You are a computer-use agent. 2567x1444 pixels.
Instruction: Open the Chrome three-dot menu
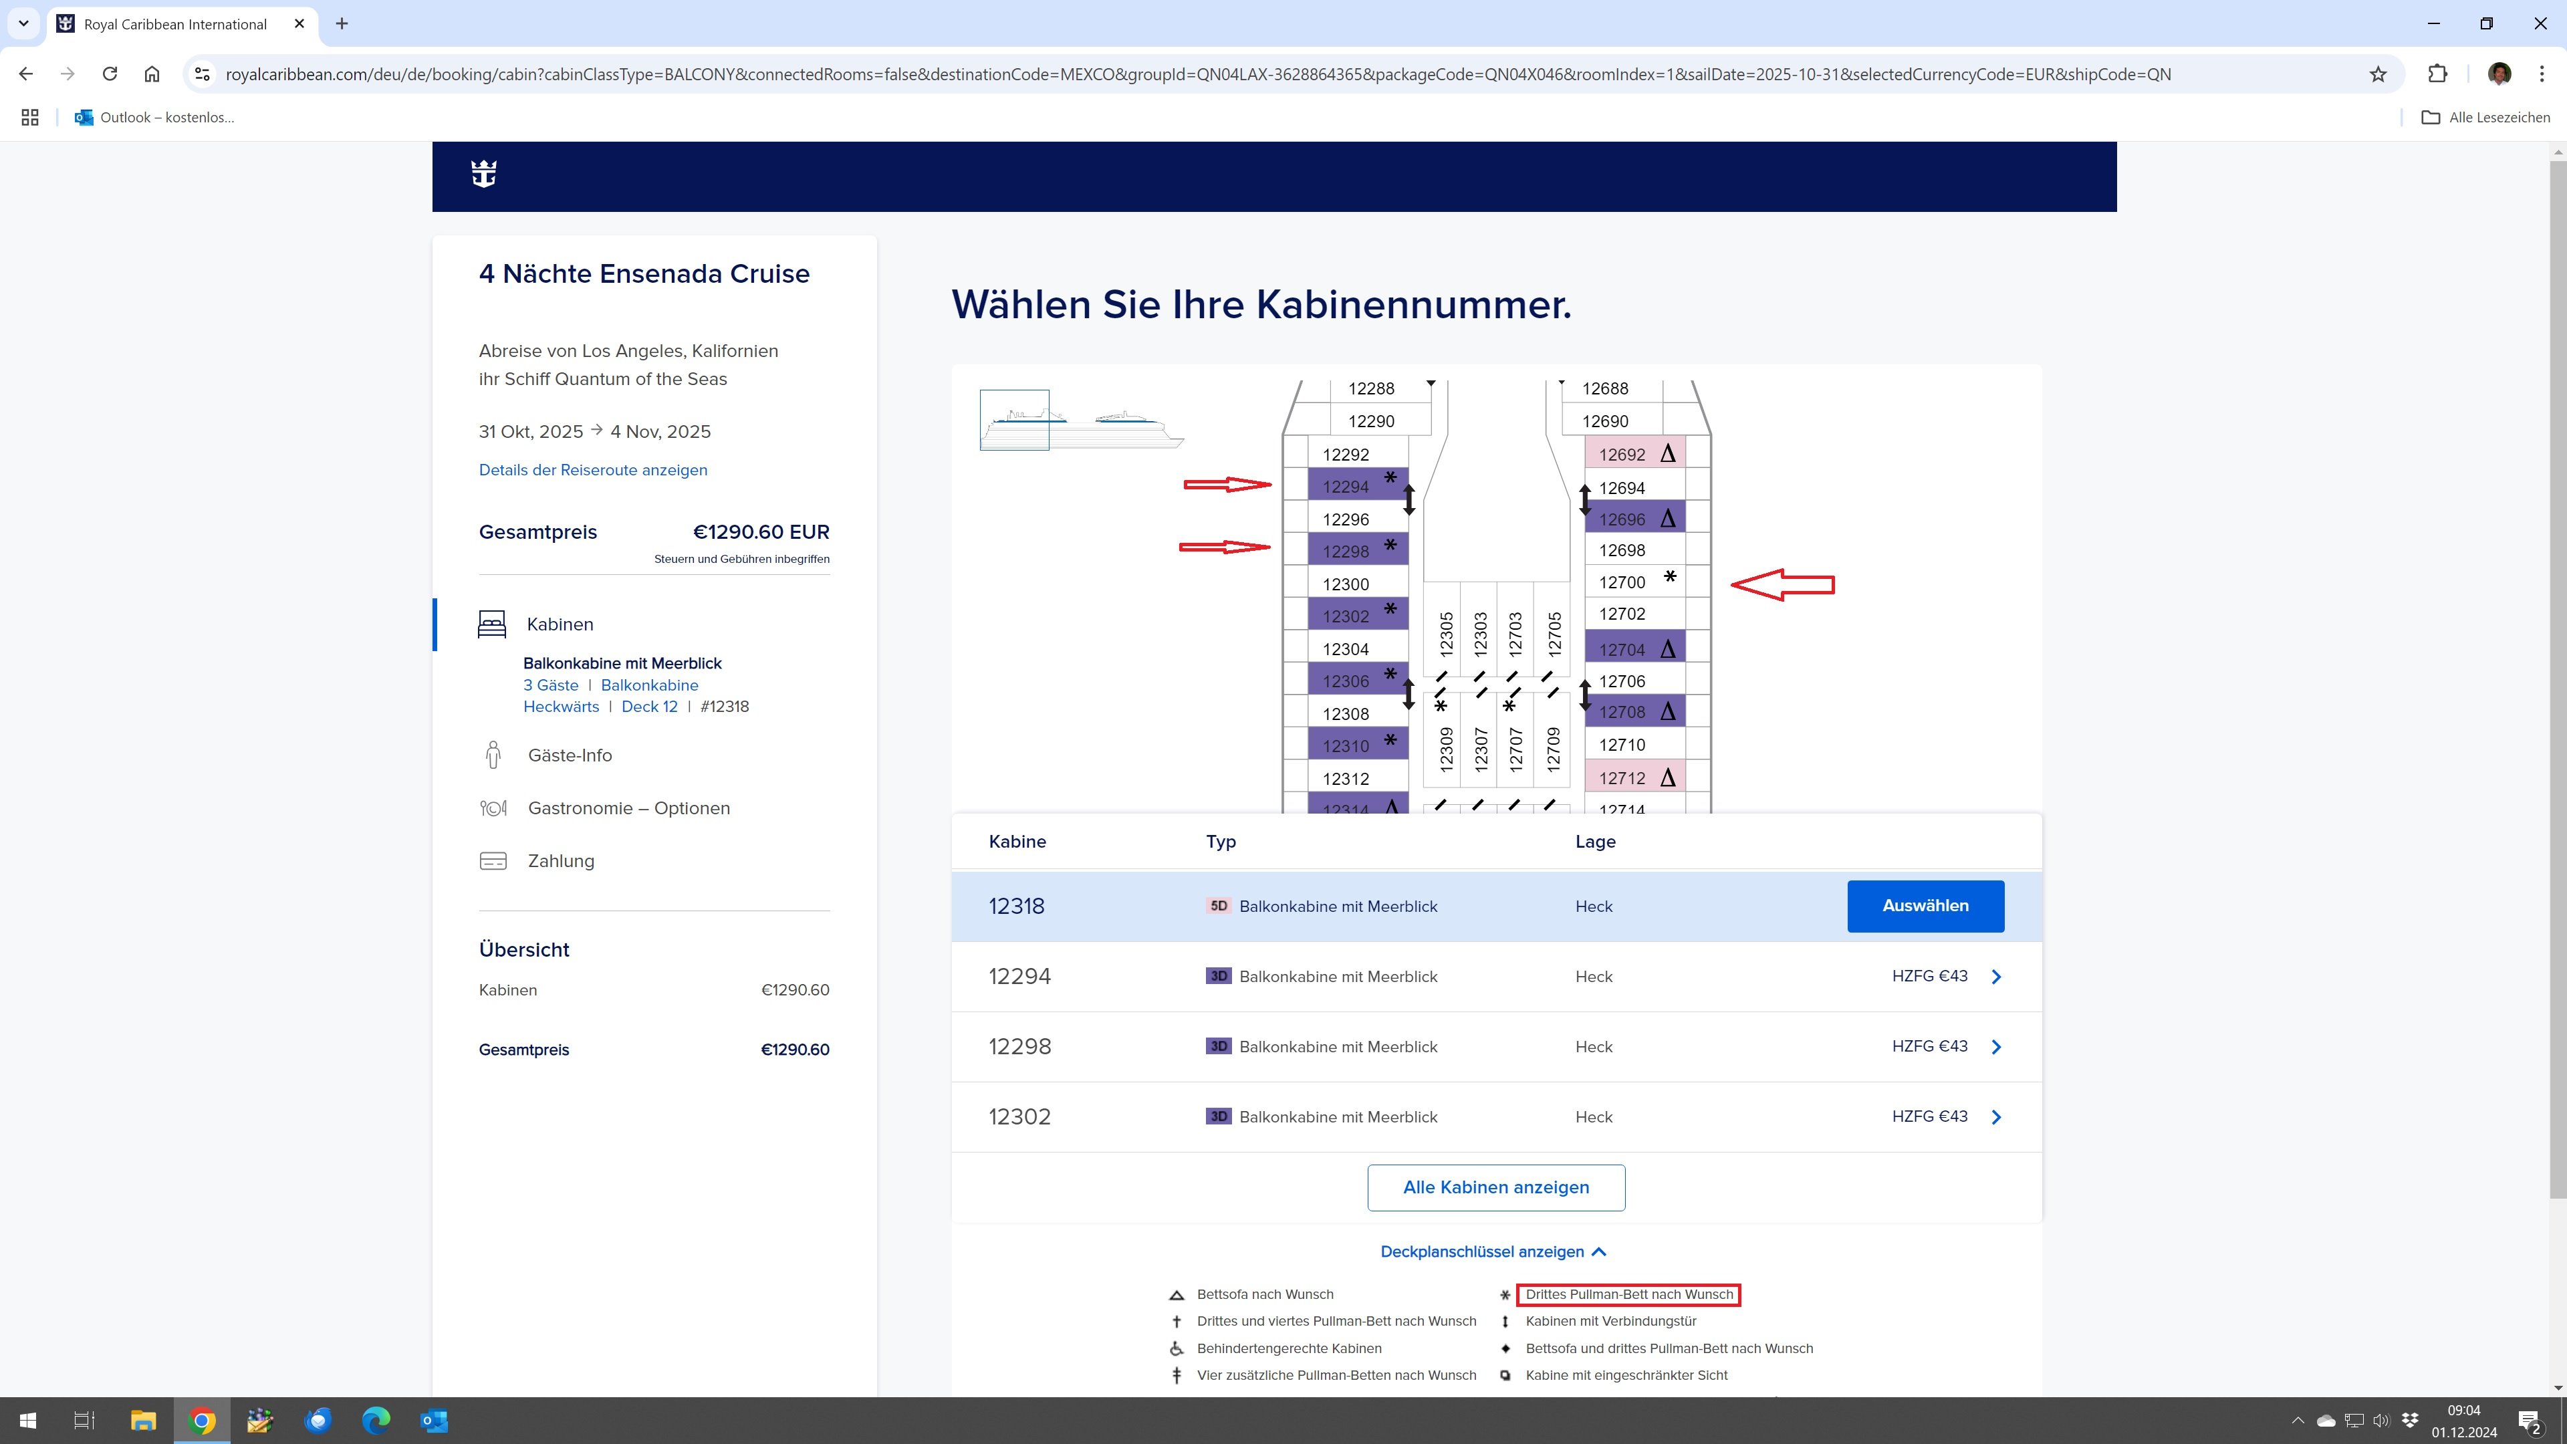click(x=2542, y=74)
